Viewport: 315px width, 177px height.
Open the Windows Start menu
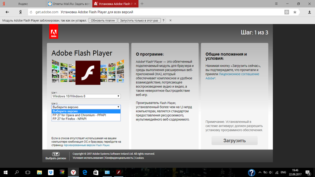6,172
